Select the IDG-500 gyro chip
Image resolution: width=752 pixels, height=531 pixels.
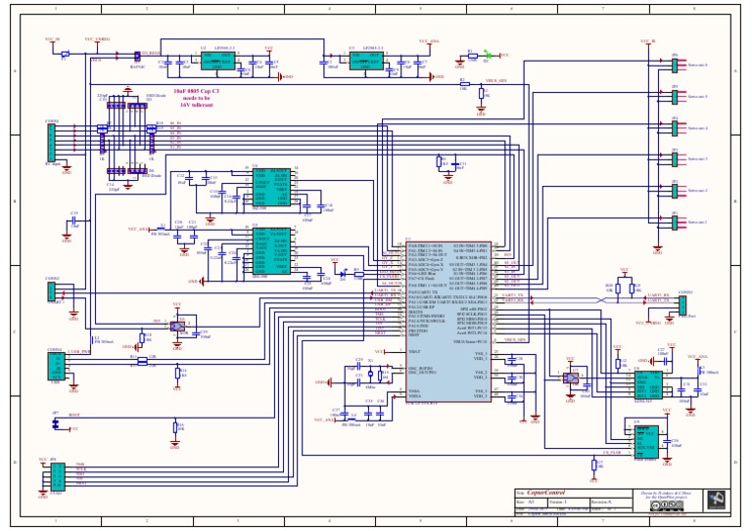tap(271, 251)
